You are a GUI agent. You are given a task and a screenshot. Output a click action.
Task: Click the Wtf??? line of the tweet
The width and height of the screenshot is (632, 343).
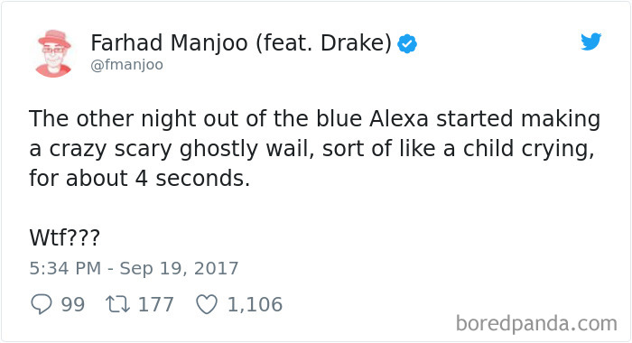[64, 237]
